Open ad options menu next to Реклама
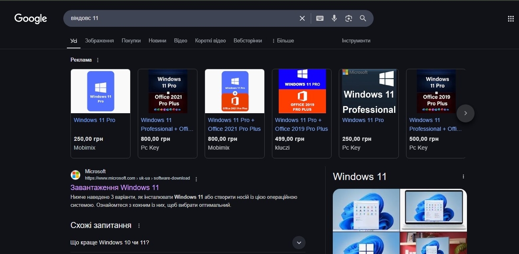The width and height of the screenshot is (519, 254). [x=98, y=60]
